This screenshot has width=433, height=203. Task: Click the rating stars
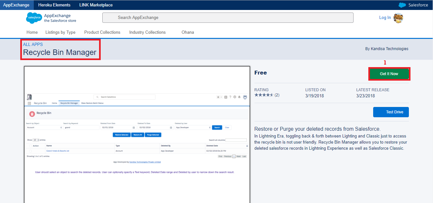point(264,95)
